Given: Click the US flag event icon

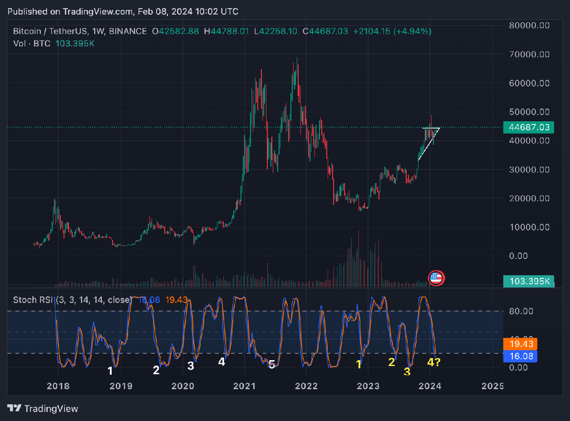Looking at the screenshot, I should coord(436,278).
